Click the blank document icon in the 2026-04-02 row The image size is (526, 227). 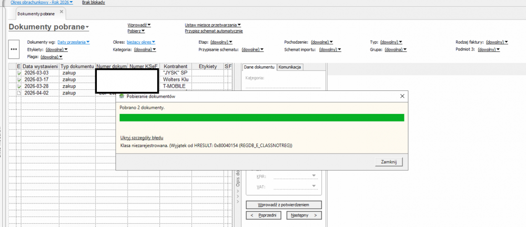pyautogui.click(x=19, y=93)
